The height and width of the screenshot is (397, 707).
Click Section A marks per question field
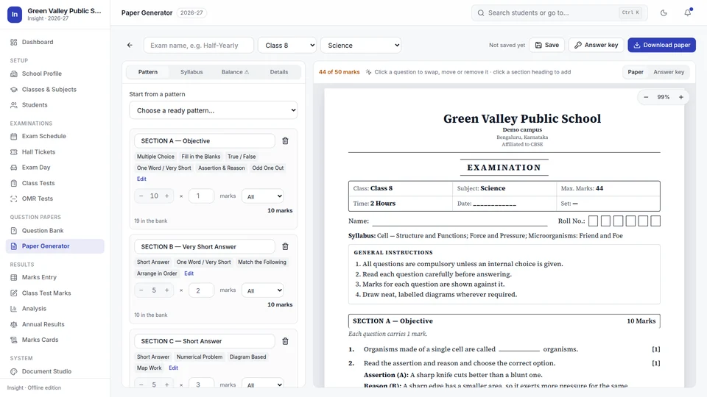tap(201, 196)
